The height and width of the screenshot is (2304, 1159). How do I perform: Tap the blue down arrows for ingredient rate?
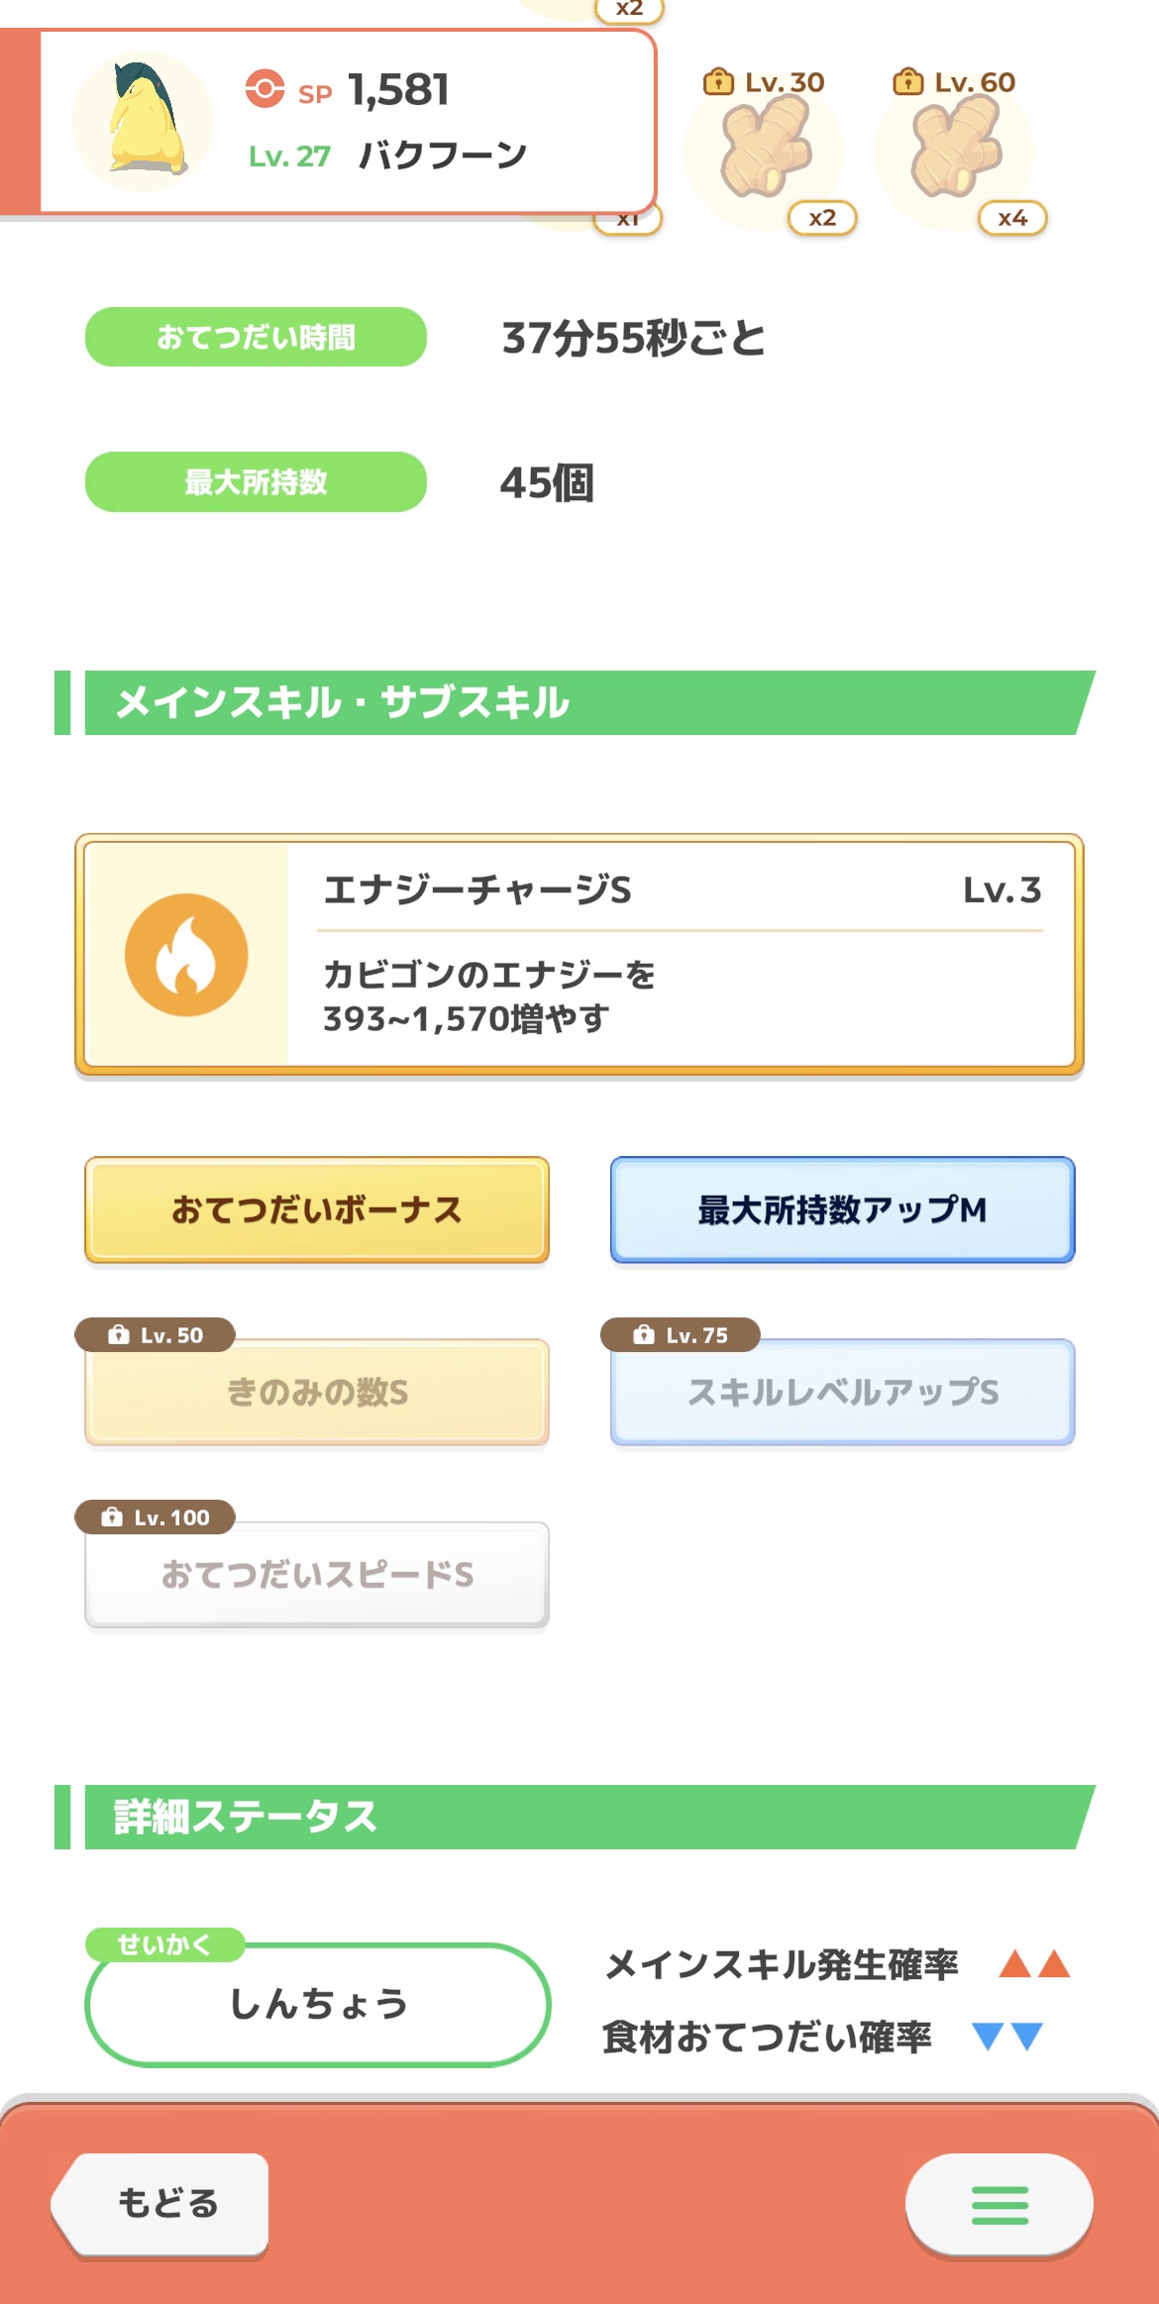click(1007, 2037)
